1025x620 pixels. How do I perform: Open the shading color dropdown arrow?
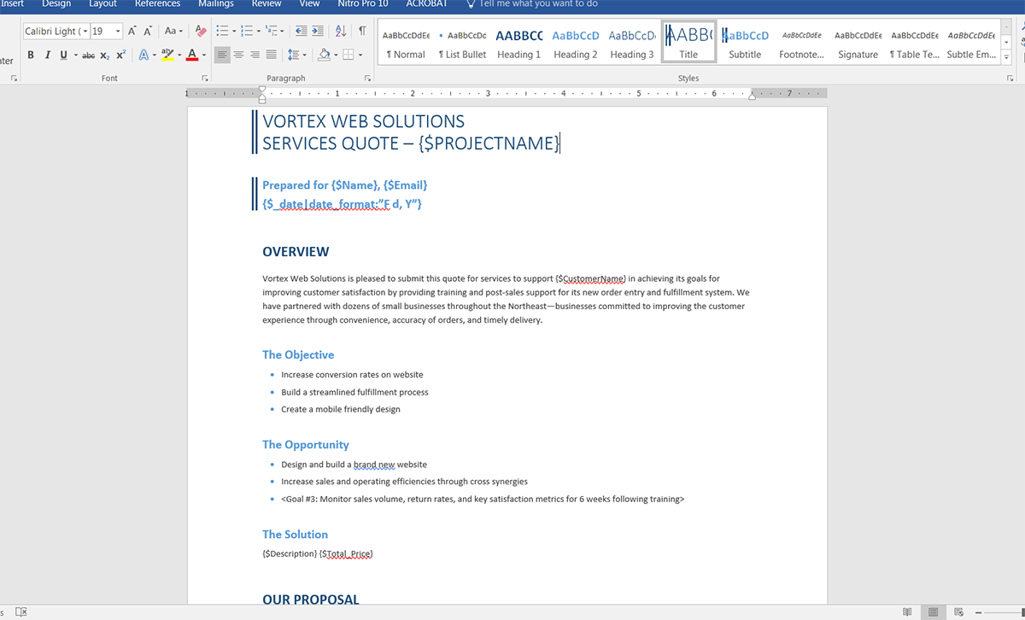point(336,56)
